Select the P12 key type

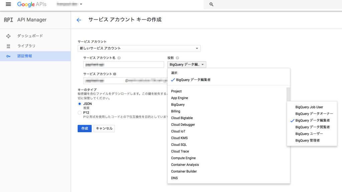coord(79,113)
